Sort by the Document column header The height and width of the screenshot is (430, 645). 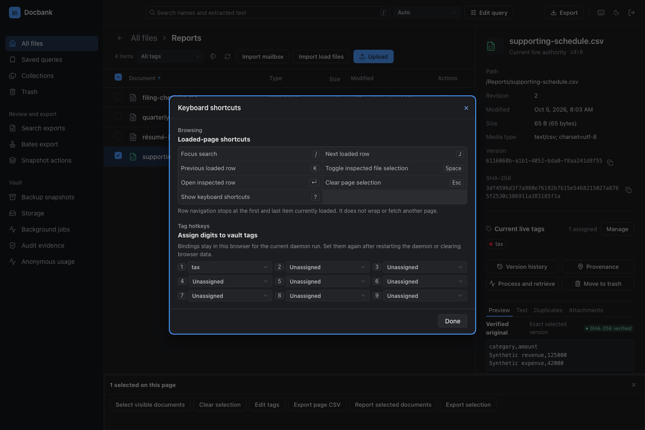pos(145,78)
